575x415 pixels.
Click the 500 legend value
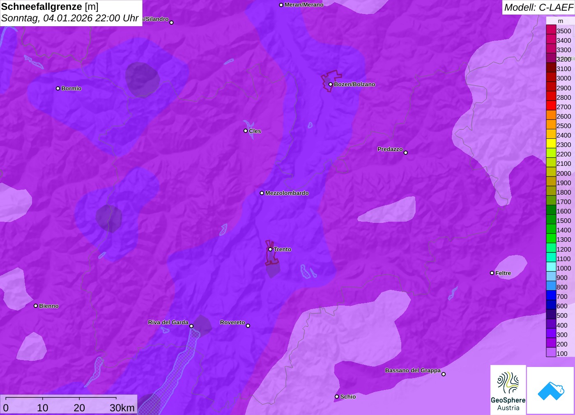point(562,315)
